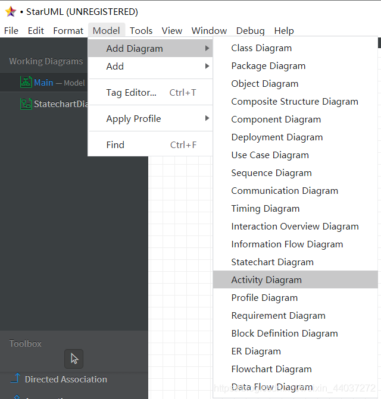Add a Block Definition Diagram

pyautogui.click(x=295, y=334)
